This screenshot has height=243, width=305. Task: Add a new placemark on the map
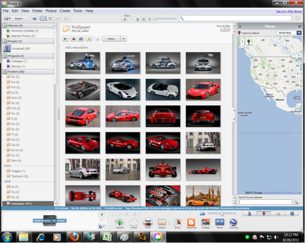pyautogui.click(x=249, y=42)
